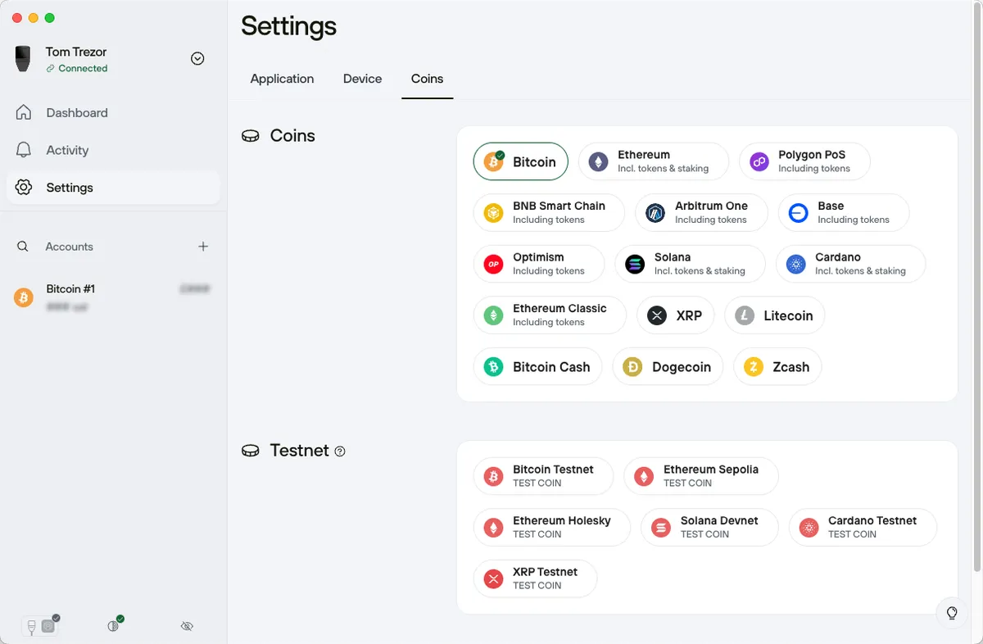Select Ethereum in the Coins list
Image resolution: width=983 pixels, height=644 pixels.
coord(653,161)
